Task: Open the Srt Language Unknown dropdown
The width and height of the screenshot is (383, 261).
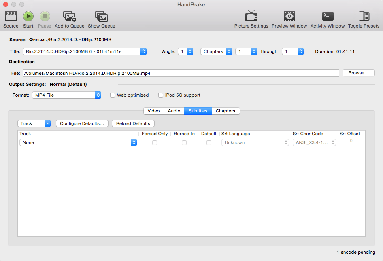Action: pyautogui.click(x=255, y=142)
